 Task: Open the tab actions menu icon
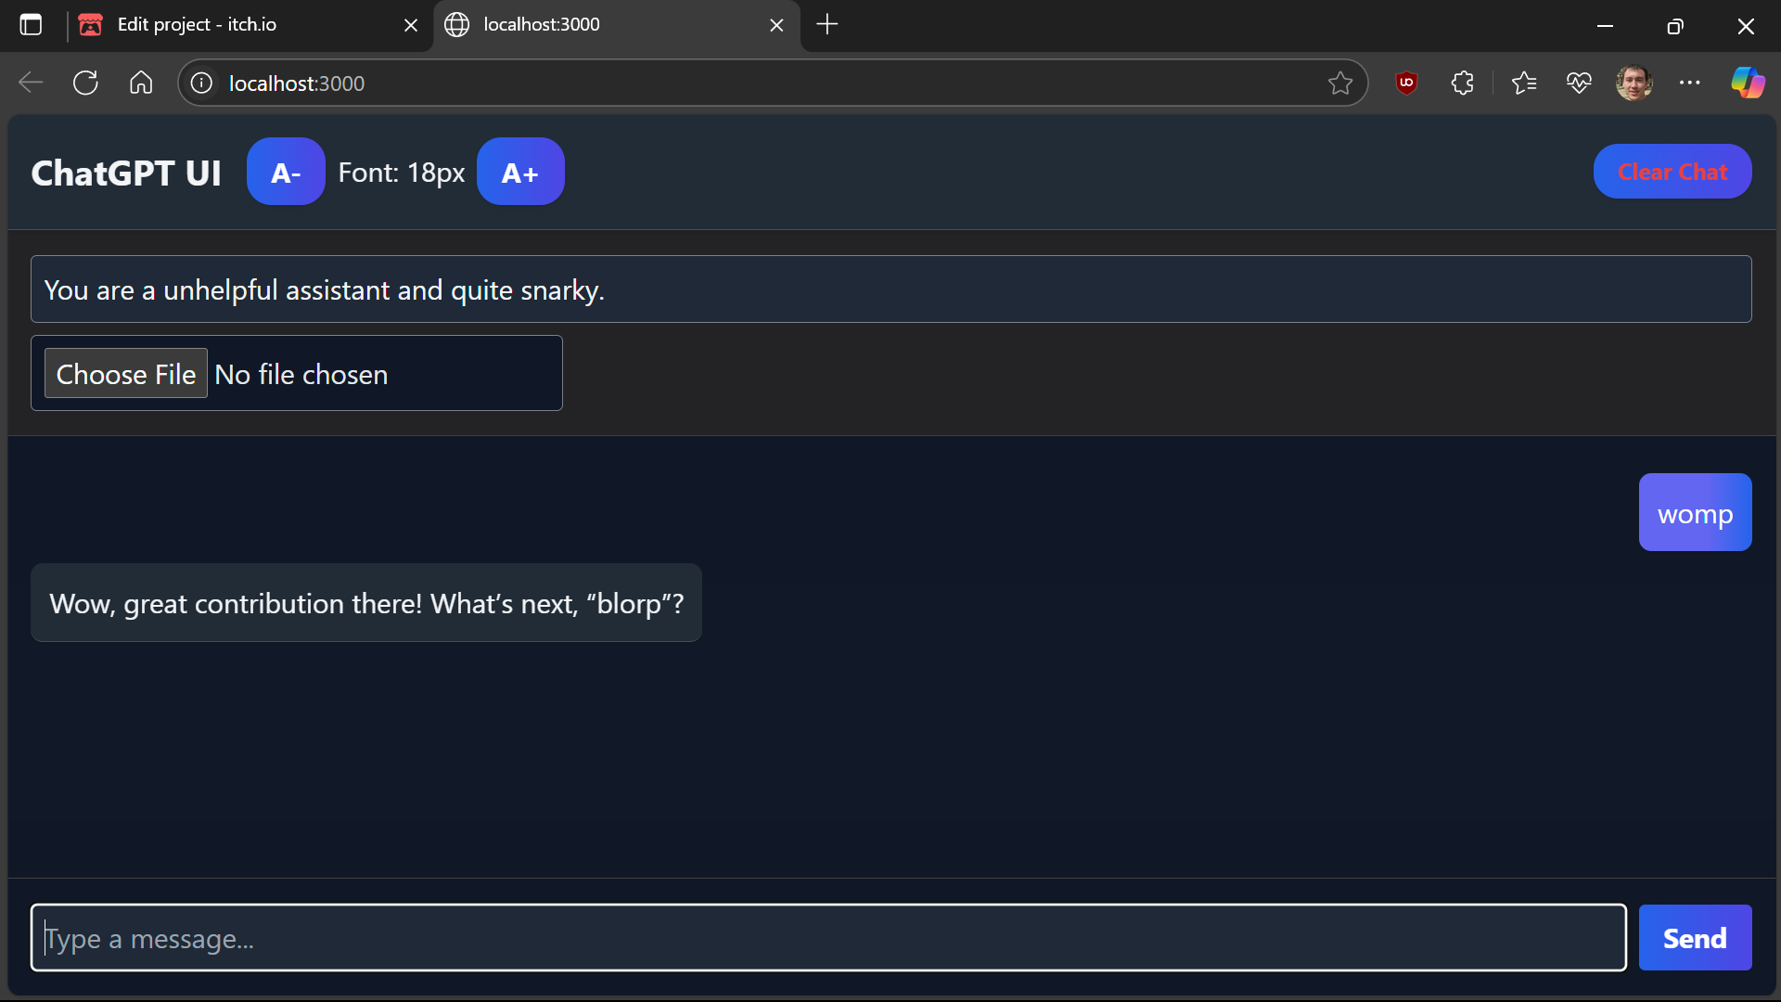[31, 25]
